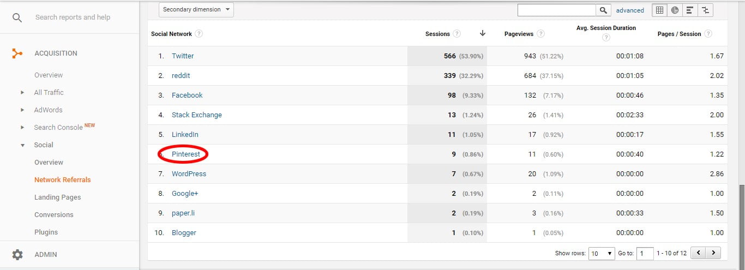Open the Secondary dimension dropdown
This screenshot has height=270, width=745.
196,10
